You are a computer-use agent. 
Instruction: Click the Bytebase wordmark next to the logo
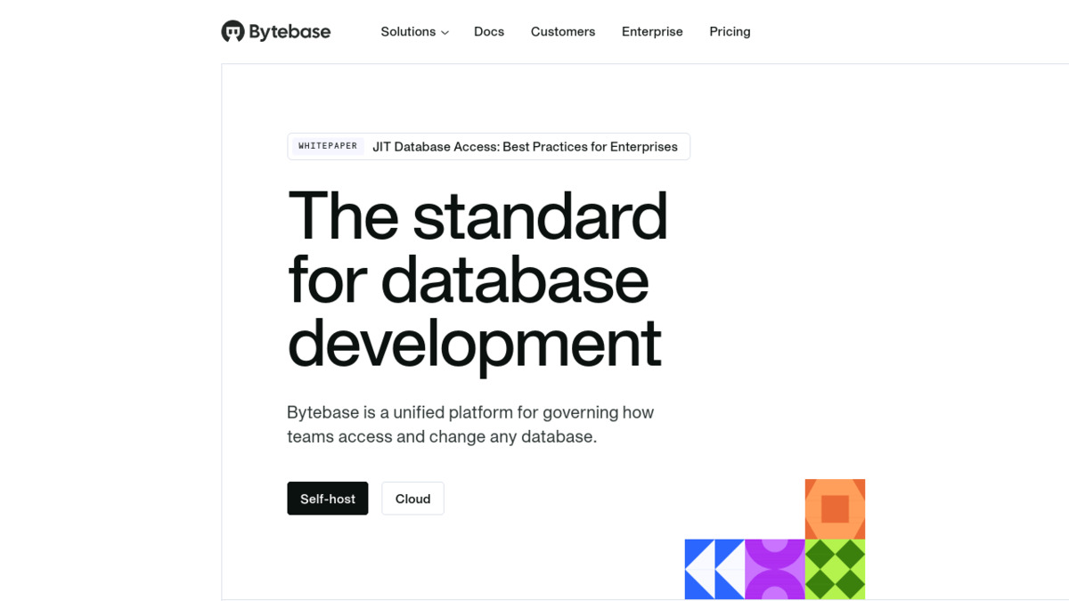tap(288, 31)
